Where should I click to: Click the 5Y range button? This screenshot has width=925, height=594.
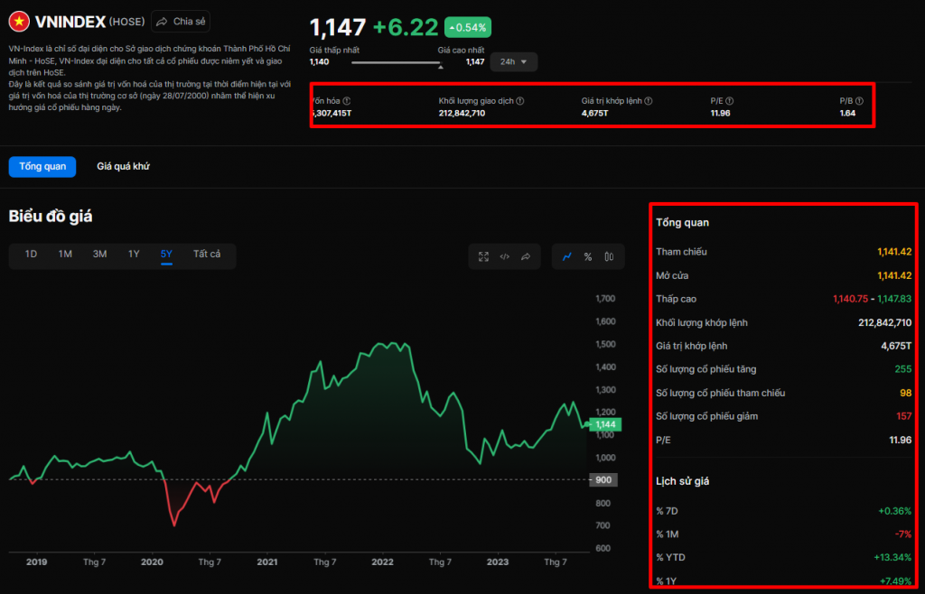(x=165, y=254)
